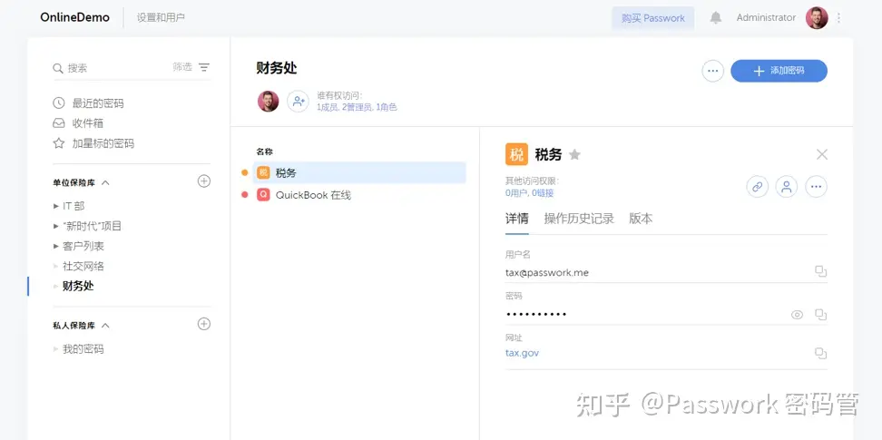
Task: Open the filter icon beside 筛选
Action: tap(204, 67)
